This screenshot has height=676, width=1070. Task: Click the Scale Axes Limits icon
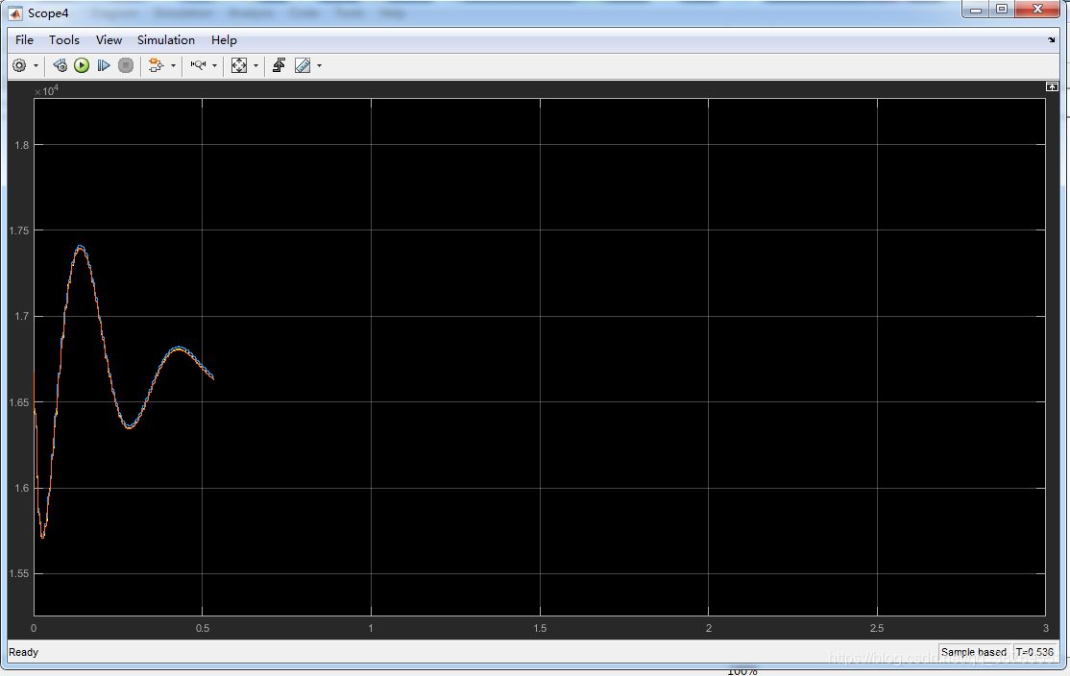pos(239,65)
